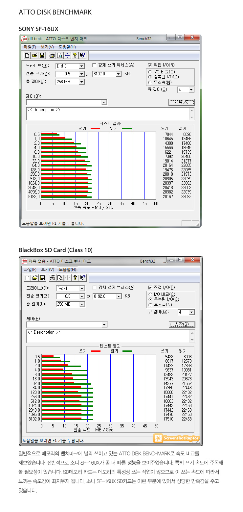The image size is (243, 512).
Task: Click read value 8090 in results
Action: [x=187, y=134]
